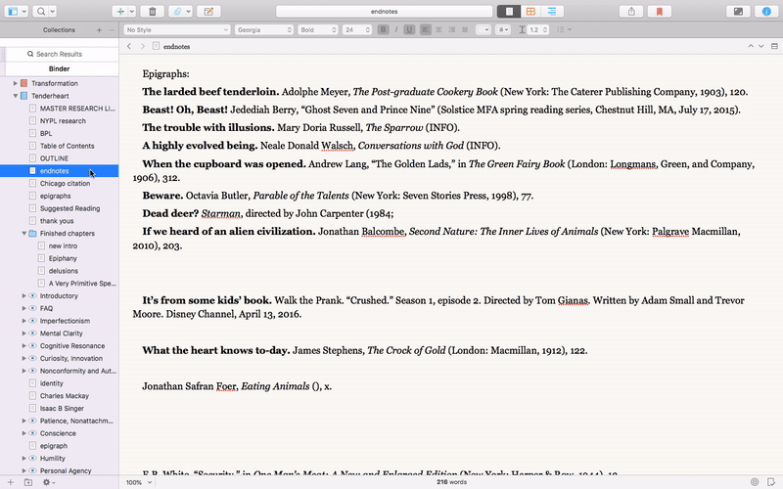Collapse the Tenderheart folder
This screenshot has height=489, width=783.
coord(15,96)
